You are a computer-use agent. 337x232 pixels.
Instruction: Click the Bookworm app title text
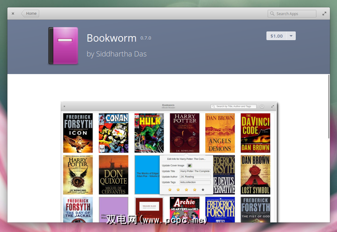pos(112,38)
